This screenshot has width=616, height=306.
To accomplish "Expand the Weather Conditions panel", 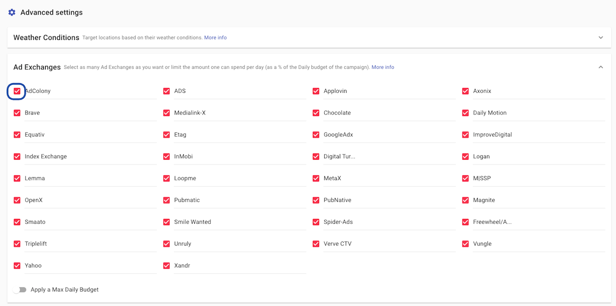I will pos(601,38).
